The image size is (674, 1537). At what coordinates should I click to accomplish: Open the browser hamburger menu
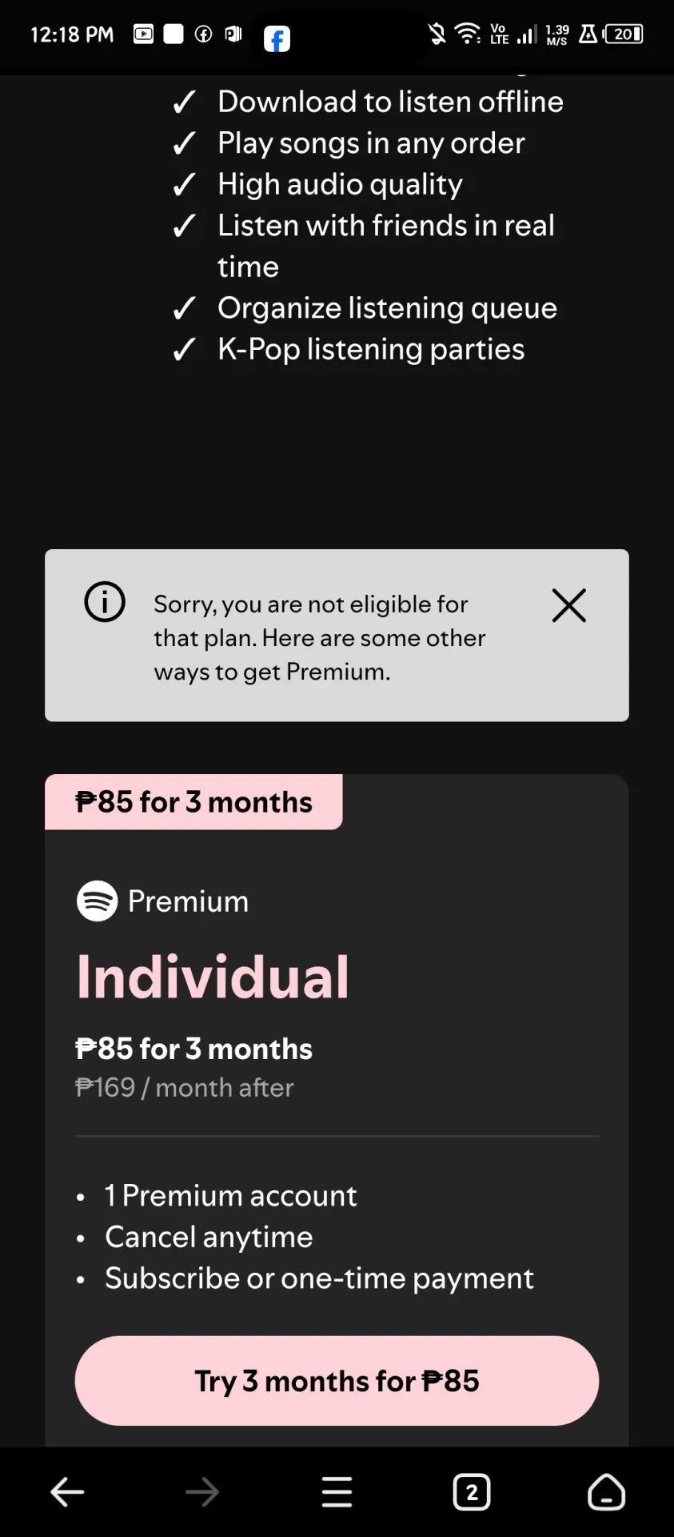(337, 1492)
